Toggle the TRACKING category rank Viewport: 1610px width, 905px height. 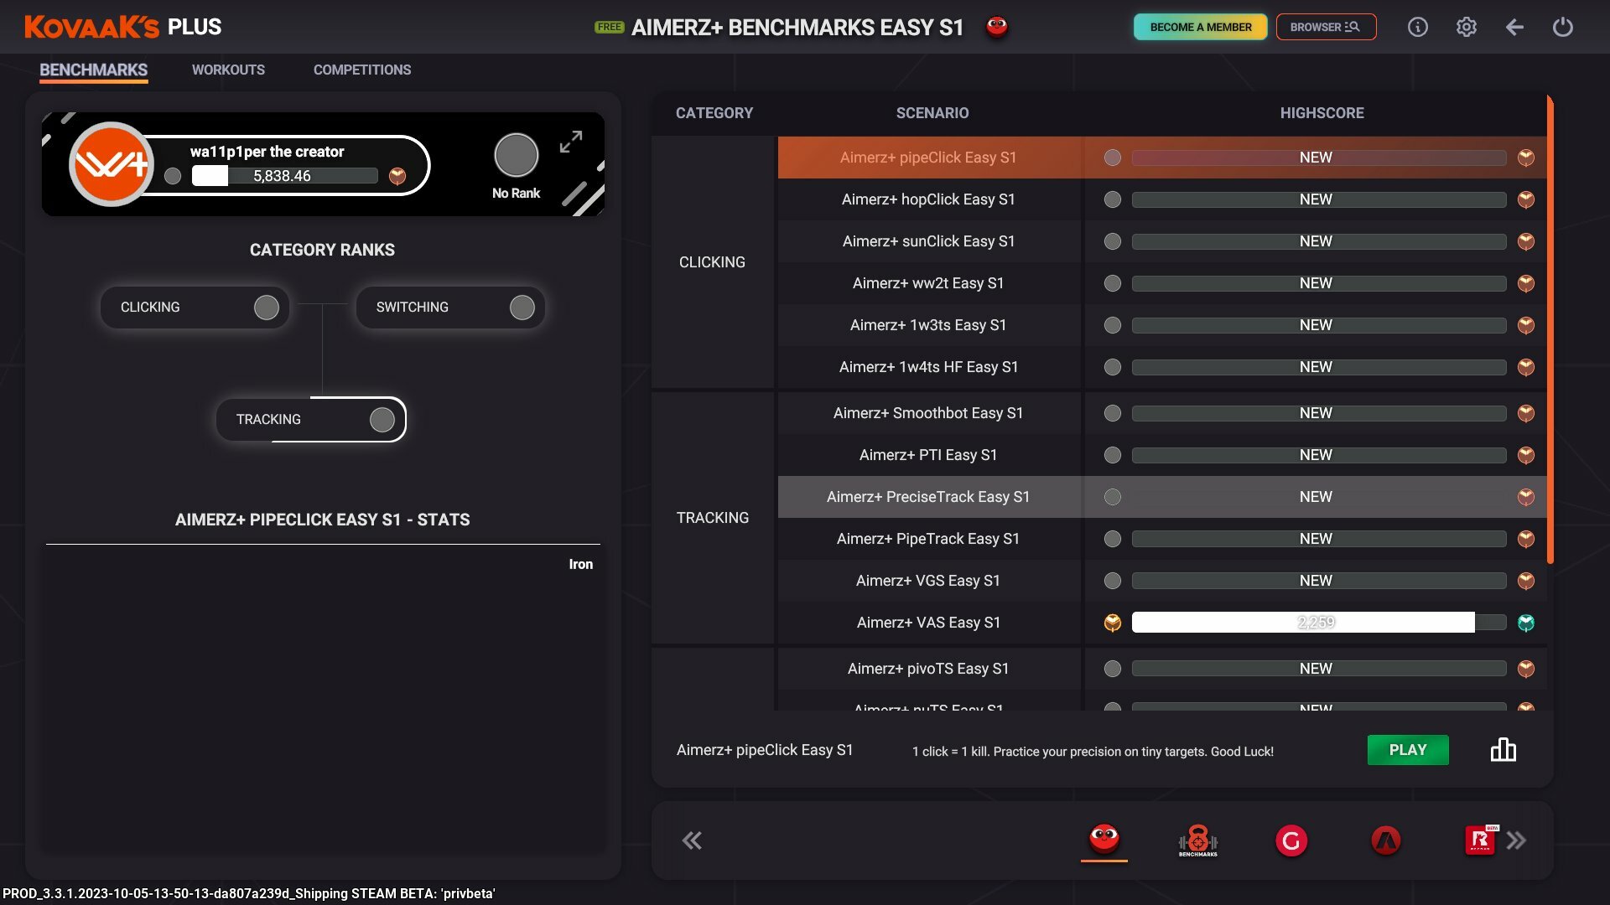pyautogui.click(x=310, y=419)
